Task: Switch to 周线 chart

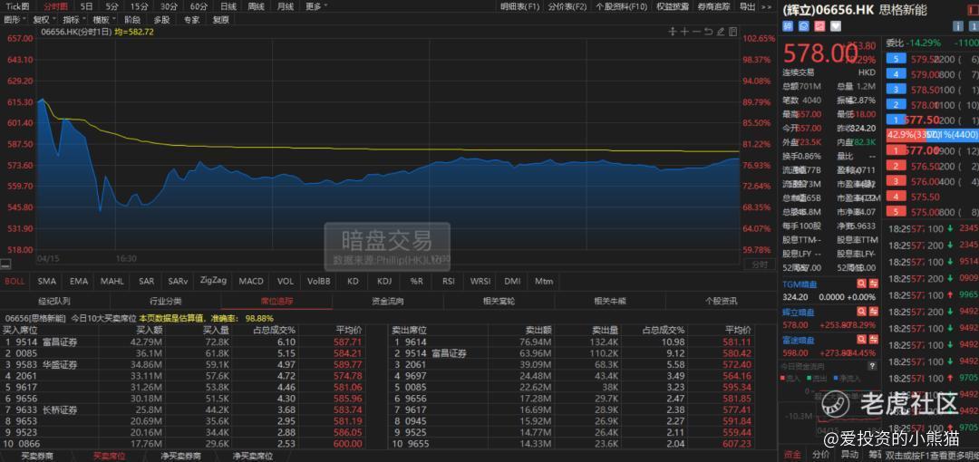Action: point(256,6)
